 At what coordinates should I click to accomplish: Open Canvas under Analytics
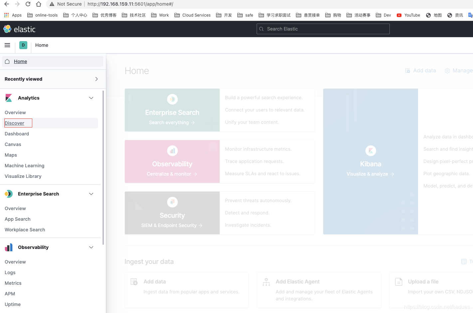click(13, 144)
